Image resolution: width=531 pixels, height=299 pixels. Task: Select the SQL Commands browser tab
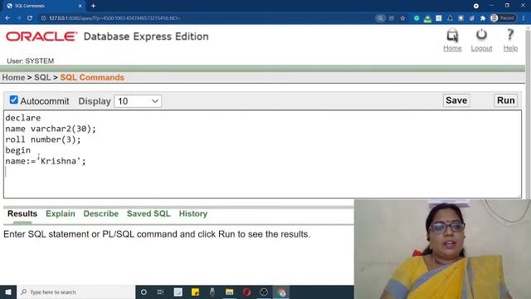pyautogui.click(x=44, y=6)
